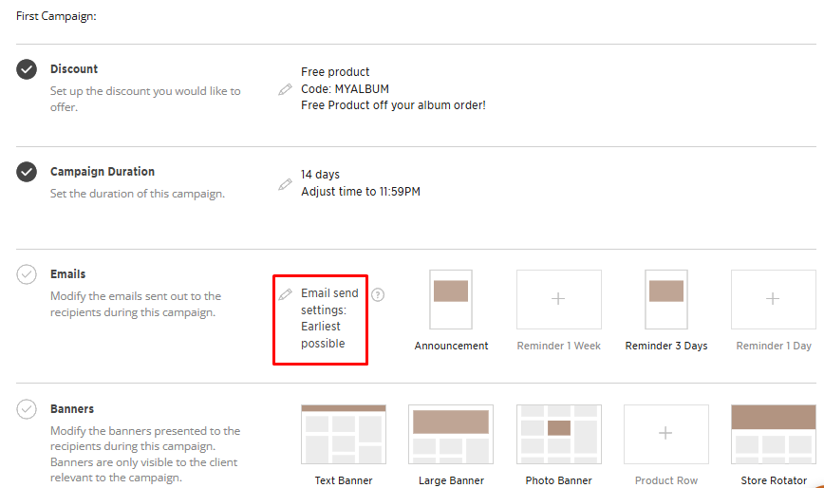Click the pencil icon beside Email send settings

click(x=285, y=295)
